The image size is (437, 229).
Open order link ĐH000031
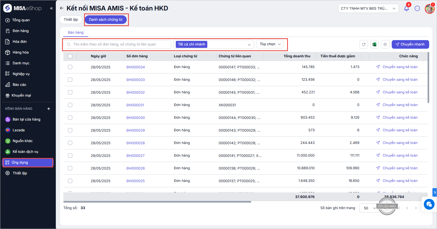pyautogui.click(x=135, y=105)
